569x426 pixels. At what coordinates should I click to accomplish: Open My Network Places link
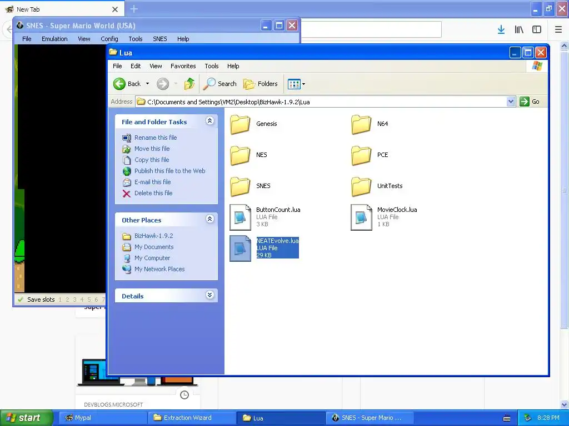[159, 269]
